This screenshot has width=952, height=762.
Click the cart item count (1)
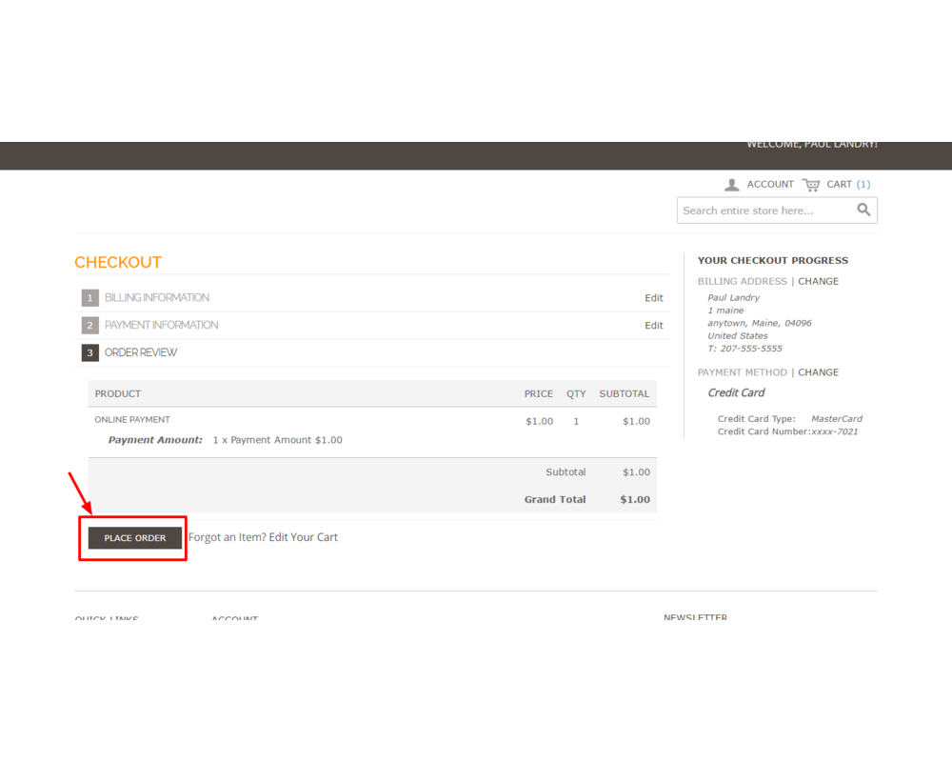(x=863, y=185)
